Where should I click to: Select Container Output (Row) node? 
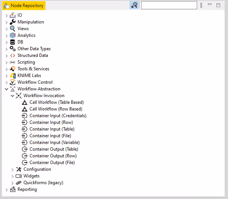pyautogui.click(x=53, y=156)
